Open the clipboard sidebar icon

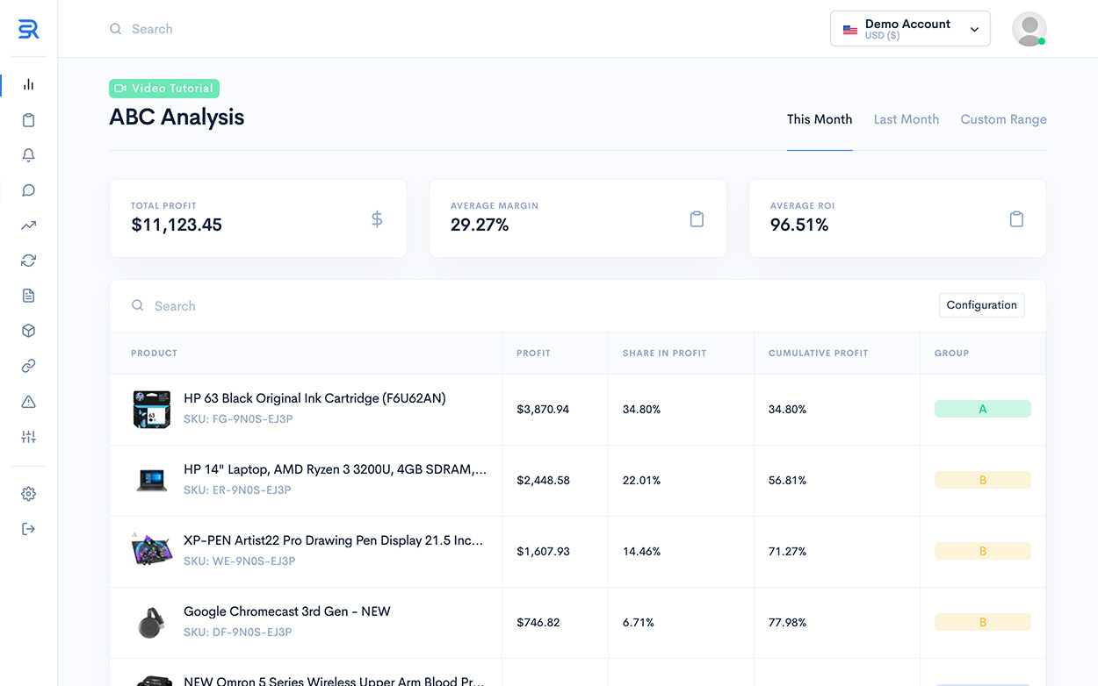[29, 120]
